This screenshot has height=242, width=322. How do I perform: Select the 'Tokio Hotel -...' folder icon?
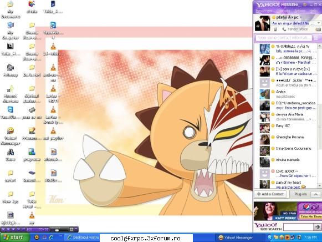coord(32,199)
